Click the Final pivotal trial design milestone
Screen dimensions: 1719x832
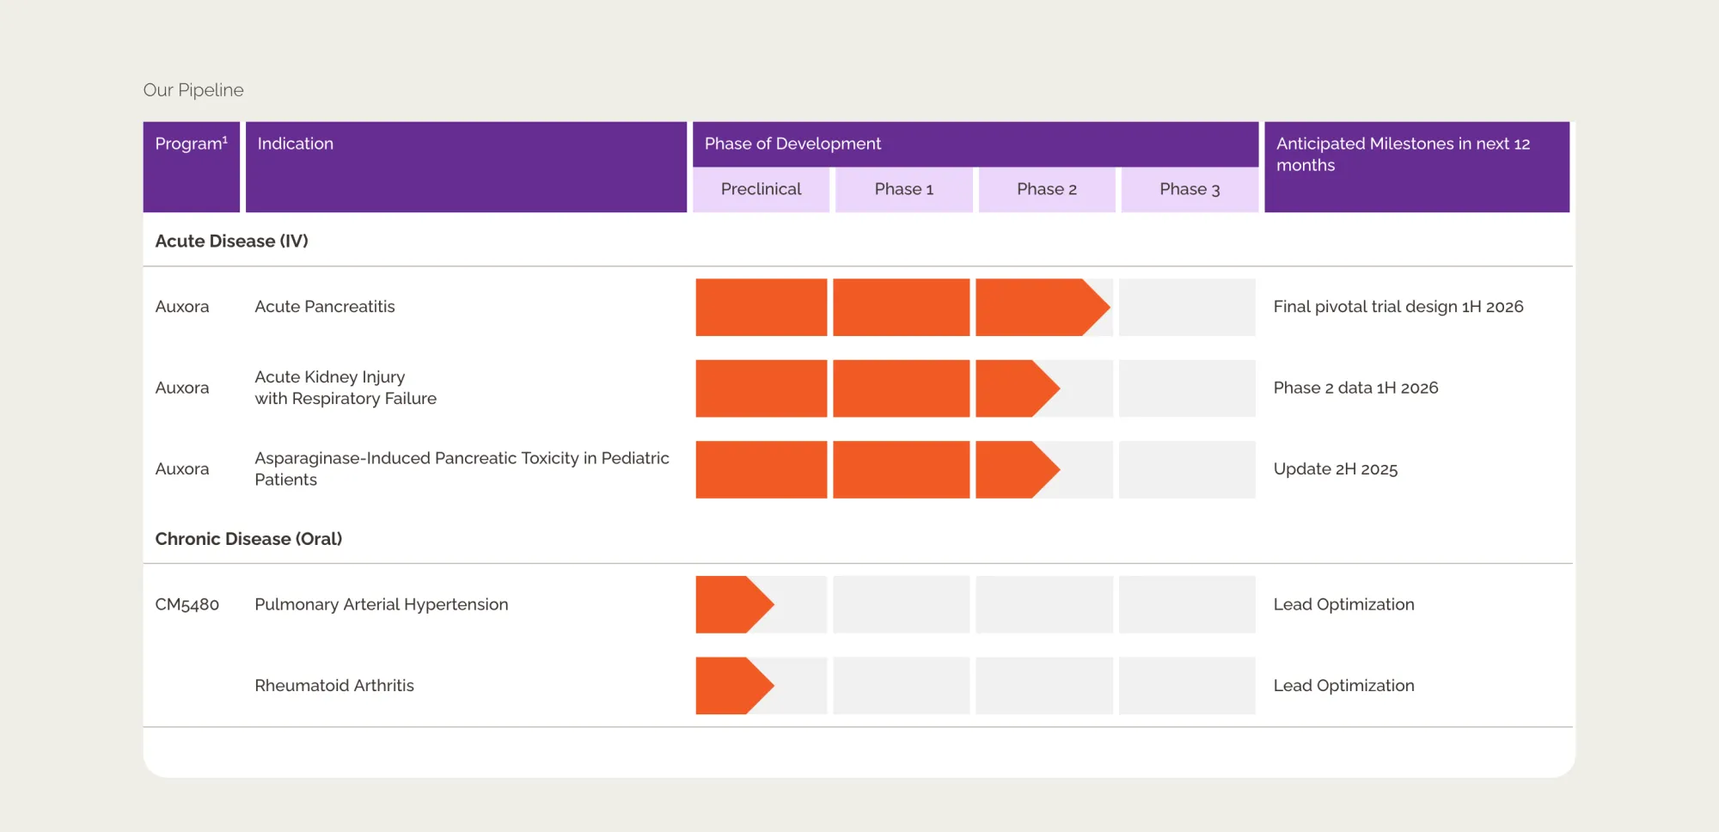pos(1398,307)
